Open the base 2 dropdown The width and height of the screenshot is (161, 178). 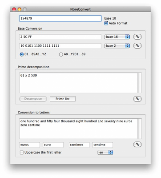click(x=117, y=46)
